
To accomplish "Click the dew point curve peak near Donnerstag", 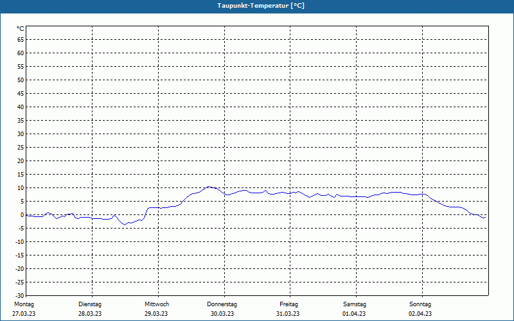I will (208, 187).
